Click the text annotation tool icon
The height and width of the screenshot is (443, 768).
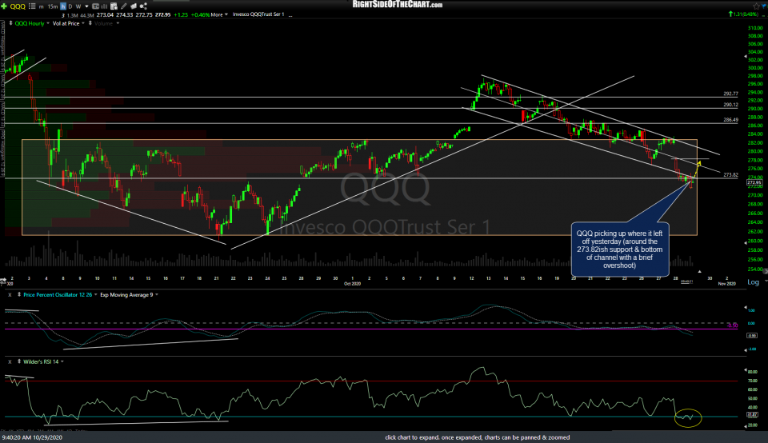pyautogui.click(x=95, y=6)
